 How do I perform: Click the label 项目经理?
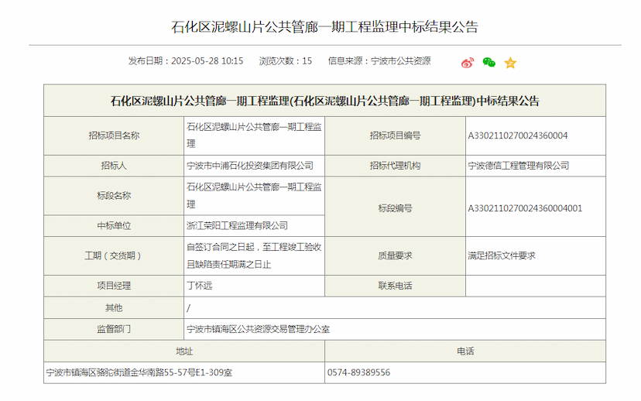(114, 286)
